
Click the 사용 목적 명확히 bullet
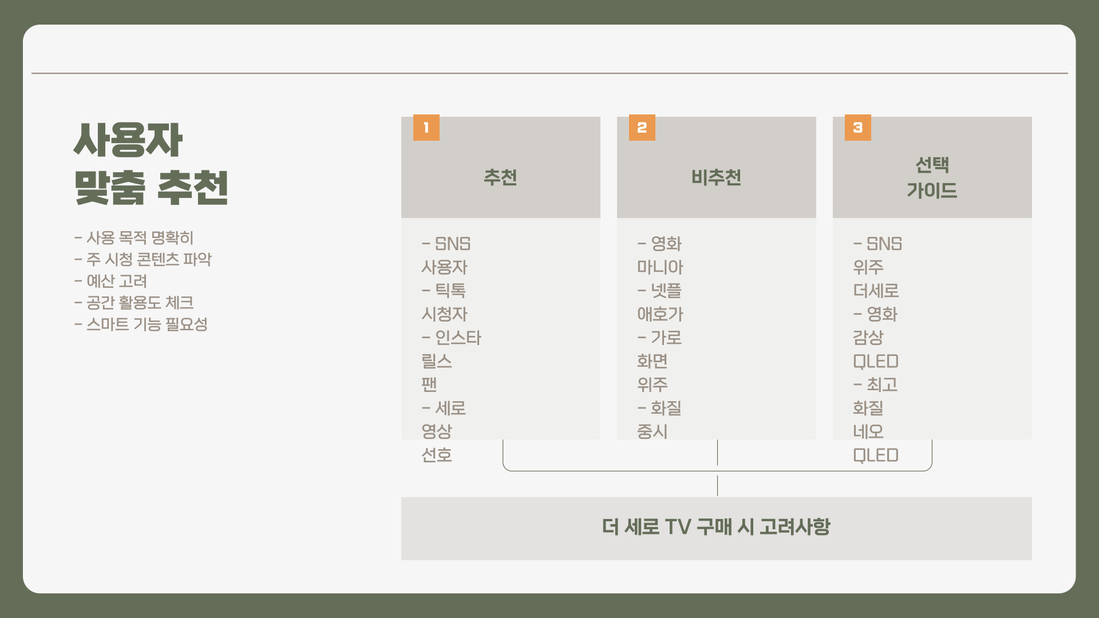tap(135, 237)
